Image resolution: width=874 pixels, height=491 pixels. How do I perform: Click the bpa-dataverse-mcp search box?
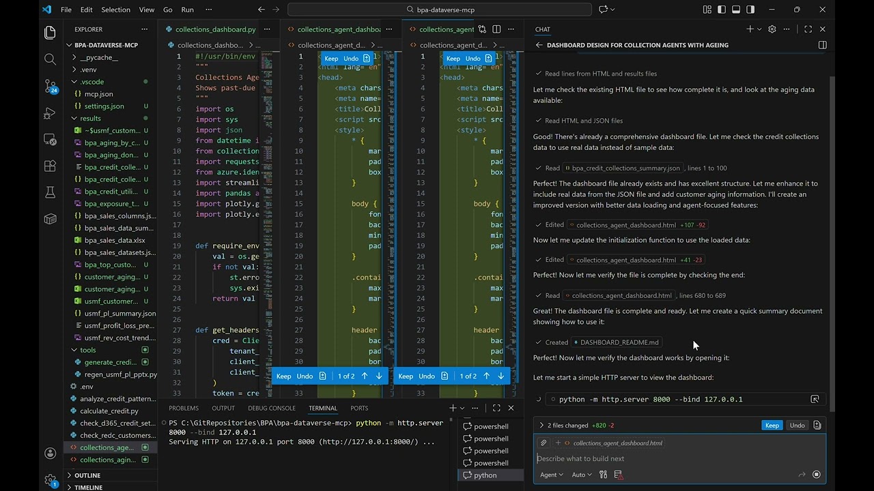[440, 10]
